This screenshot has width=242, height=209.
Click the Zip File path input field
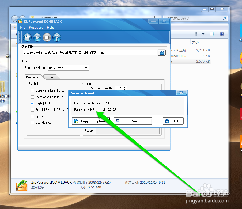[90, 53]
